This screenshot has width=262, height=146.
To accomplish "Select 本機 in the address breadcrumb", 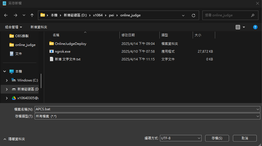I will tap(54, 15).
